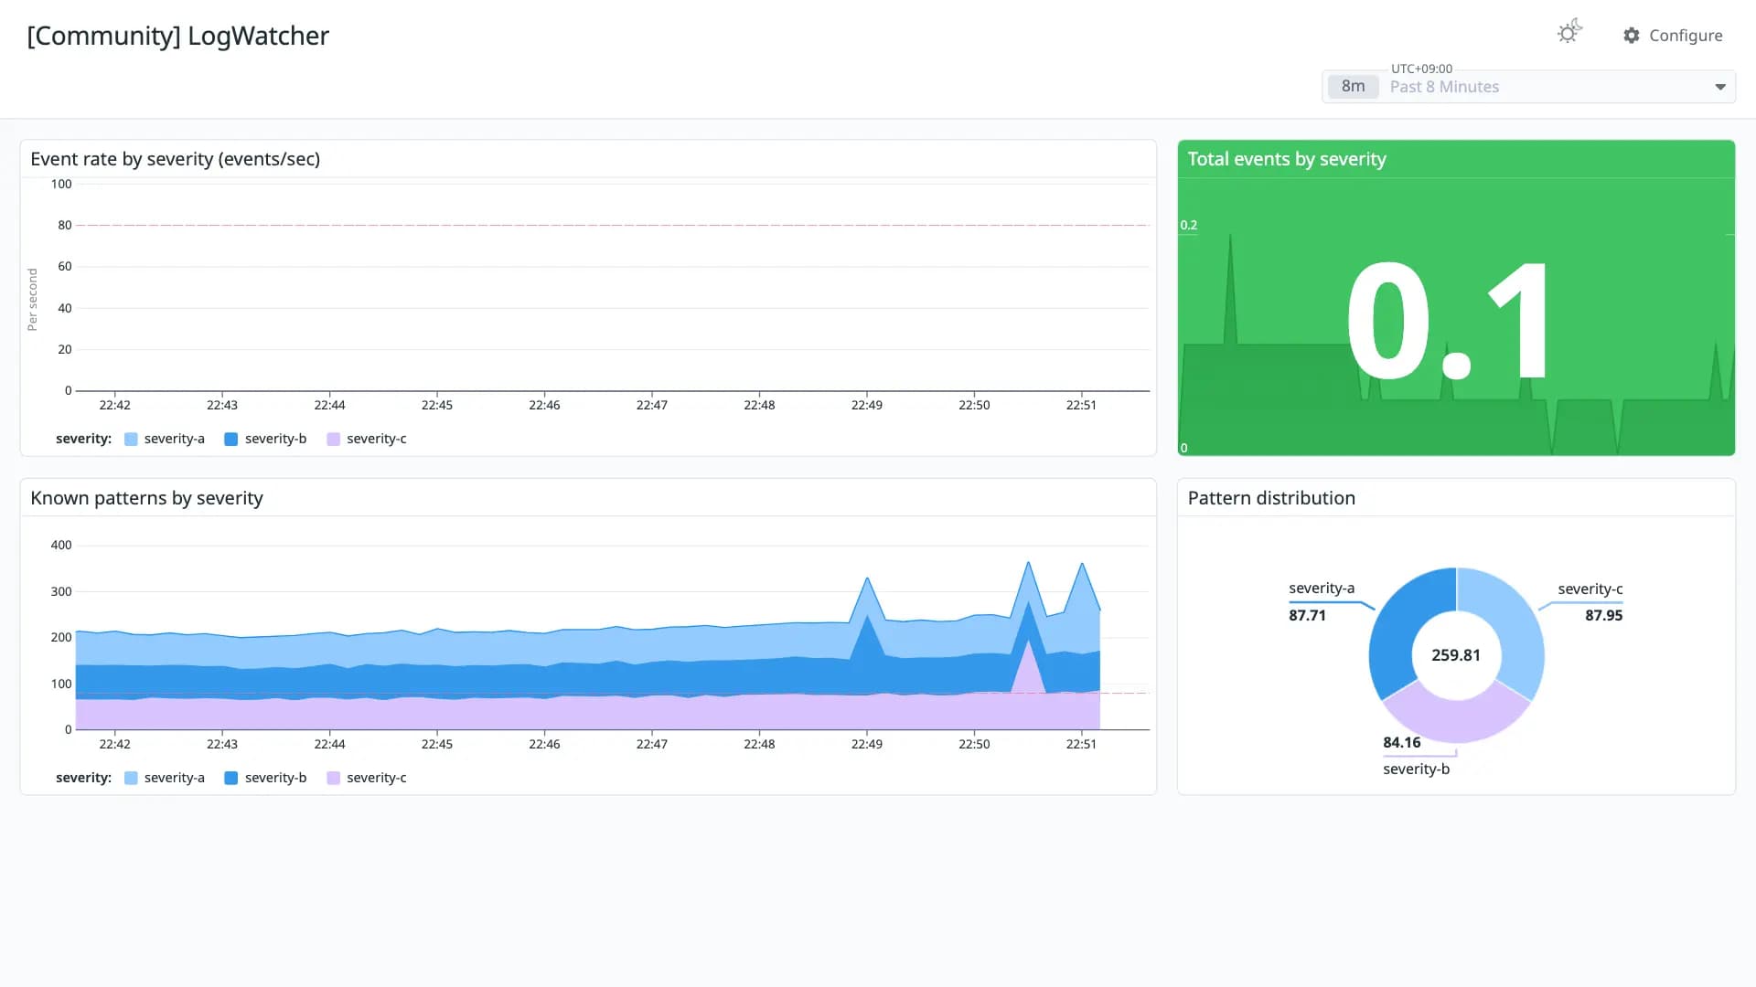The image size is (1756, 987).
Task: Click the 0.2 axis label in green widget
Action: 1188,225
